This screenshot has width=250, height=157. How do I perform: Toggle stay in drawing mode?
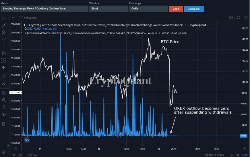tap(4, 100)
